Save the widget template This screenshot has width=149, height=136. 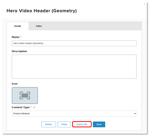click(x=99, y=124)
